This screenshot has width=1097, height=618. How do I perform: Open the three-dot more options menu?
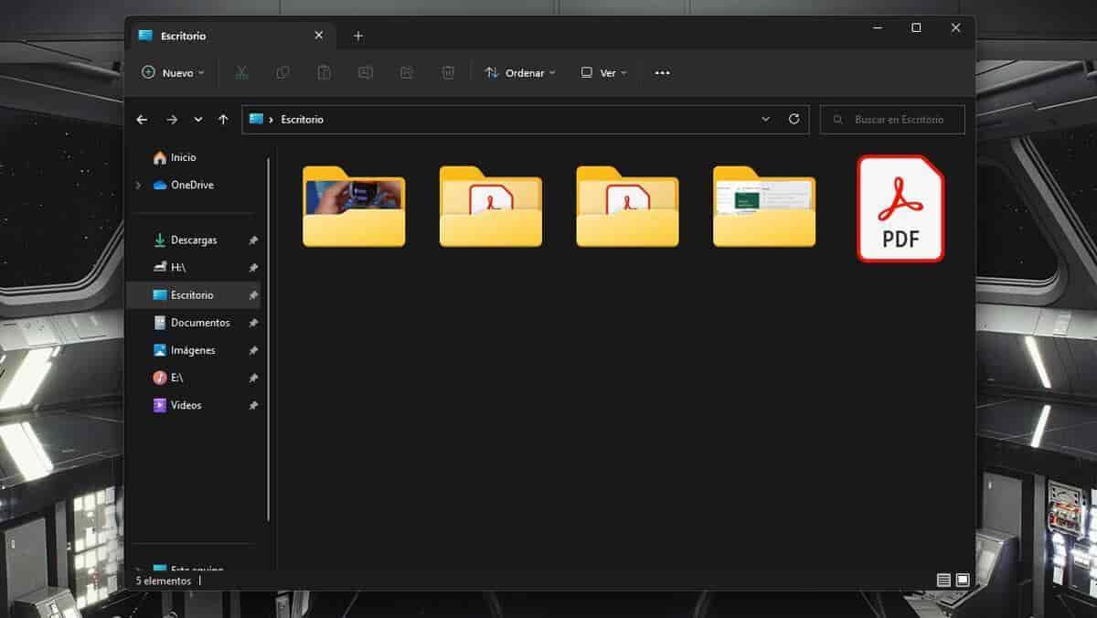coord(663,73)
